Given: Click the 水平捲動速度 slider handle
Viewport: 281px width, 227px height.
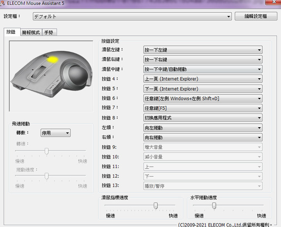Looking at the screenshot, I should [214, 205].
